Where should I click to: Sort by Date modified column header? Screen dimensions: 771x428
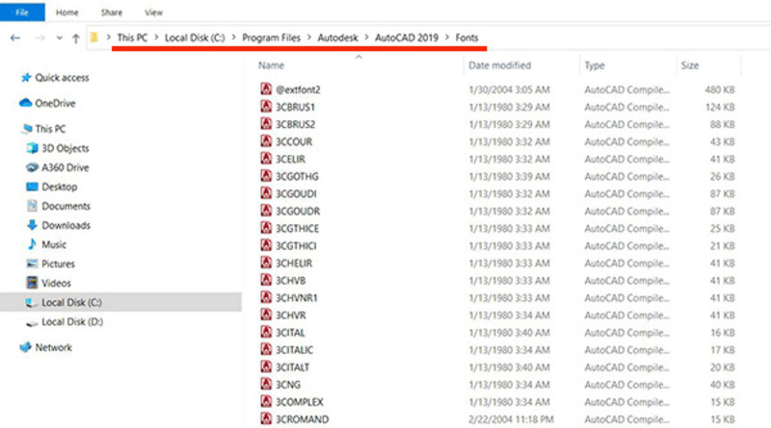click(x=499, y=65)
